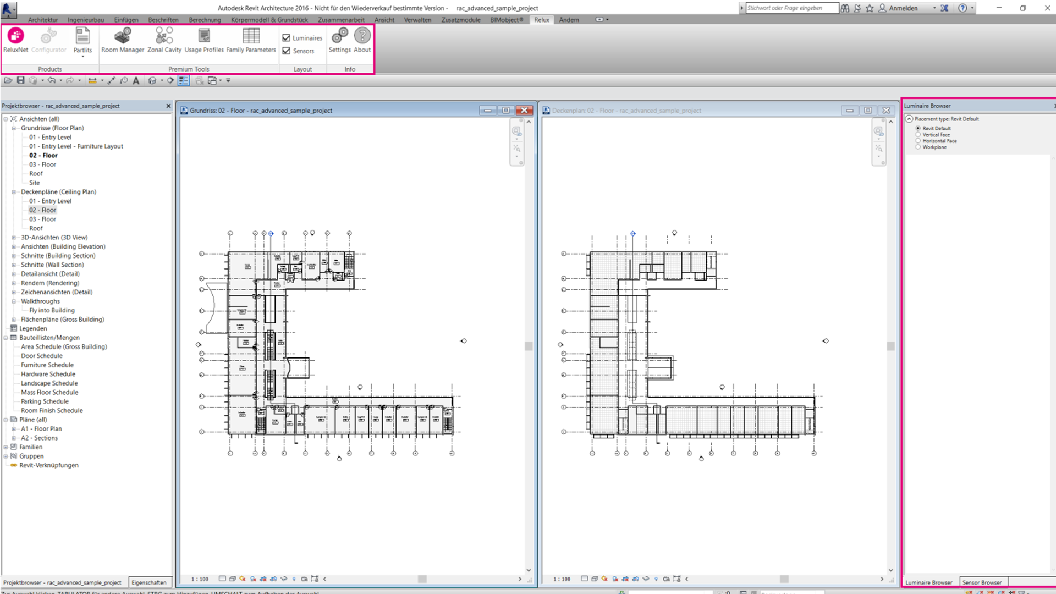
Task: Undo the last action with the undo arrow
Action: click(x=52, y=80)
